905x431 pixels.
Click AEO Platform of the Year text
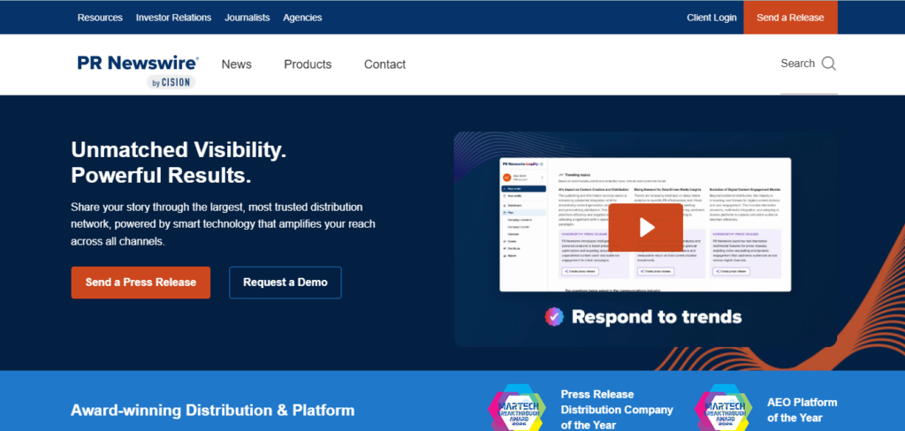coord(802,410)
